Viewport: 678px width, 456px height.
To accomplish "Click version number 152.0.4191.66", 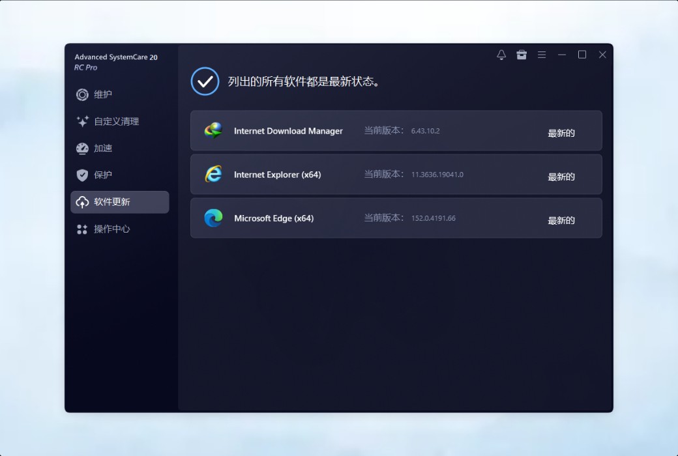I will click(x=434, y=218).
